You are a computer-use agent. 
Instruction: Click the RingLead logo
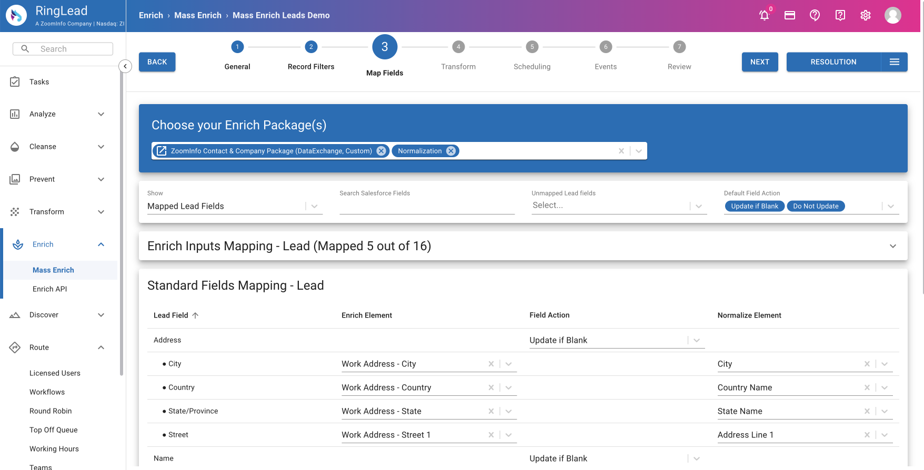[16, 15]
